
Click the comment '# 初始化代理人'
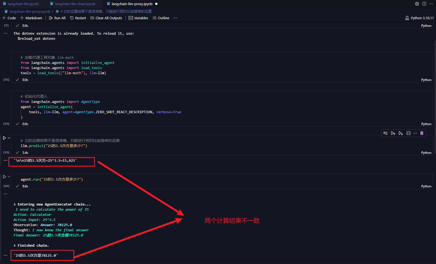click(x=34, y=97)
